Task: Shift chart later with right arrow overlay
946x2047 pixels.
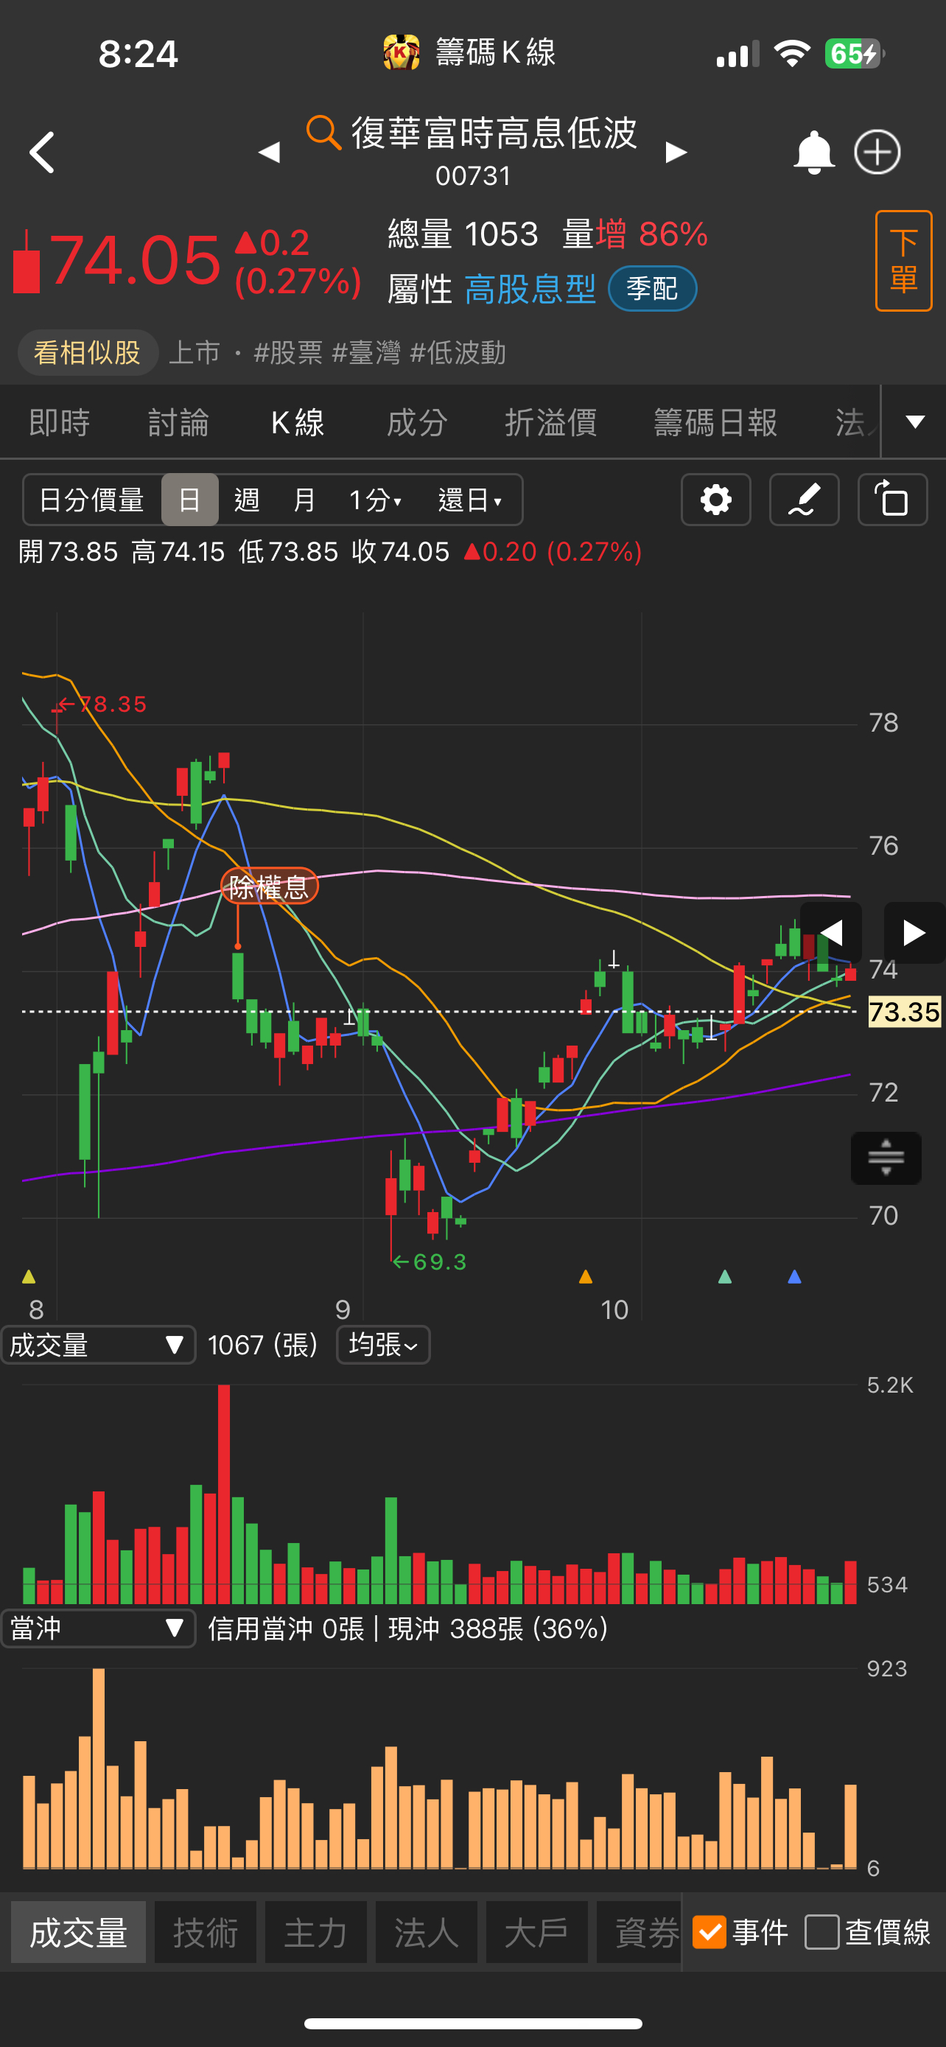Action: pos(914,932)
